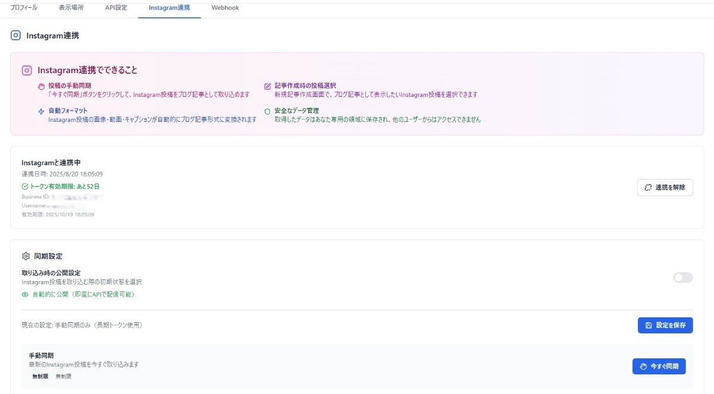This screenshot has width=714, height=394.
Task: Click the 取り込み時の公開設定 label
Action: [51, 273]
